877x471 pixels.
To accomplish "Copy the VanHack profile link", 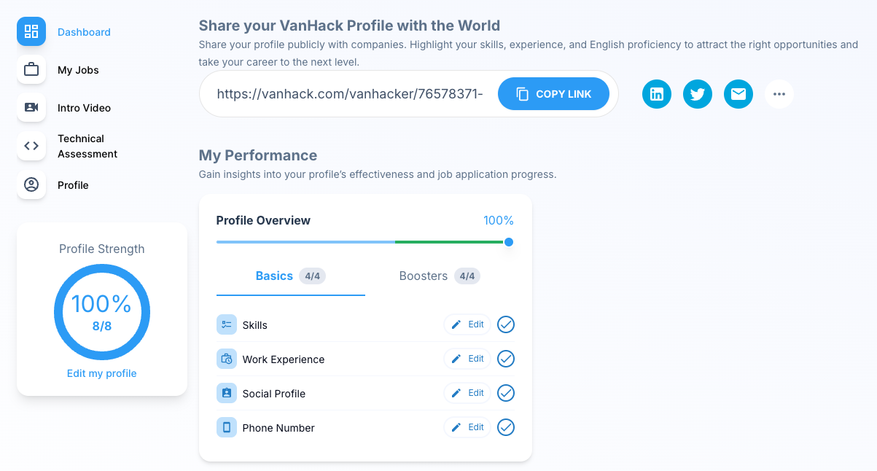I will (553, 94).
